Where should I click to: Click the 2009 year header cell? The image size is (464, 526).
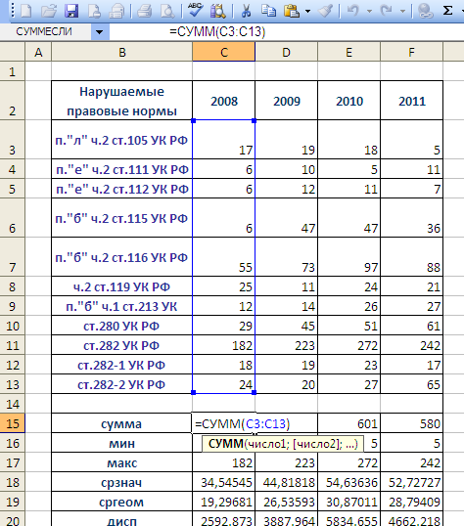pos(286,101)
